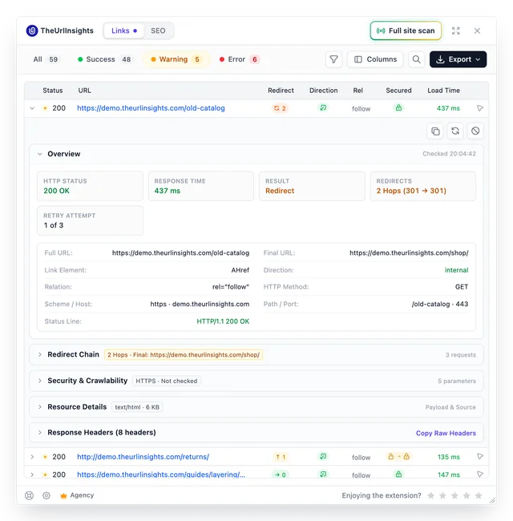The image size is (513, 521).
Task: Expand the guides/layering row chevron
Action: click(x=32, y=475)
